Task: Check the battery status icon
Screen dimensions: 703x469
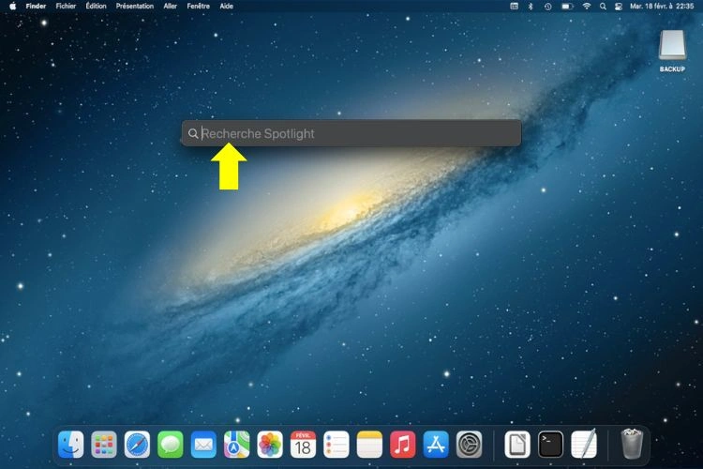Action: [x=567, y=7]
